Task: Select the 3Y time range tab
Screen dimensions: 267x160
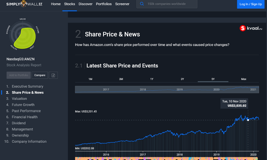Action: (x=182, y=79)
